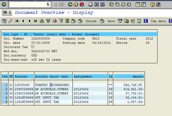Viewport: 172px width, 116px height.
Task: Click the Sum sigma icon
Action: tap(67, 21)
